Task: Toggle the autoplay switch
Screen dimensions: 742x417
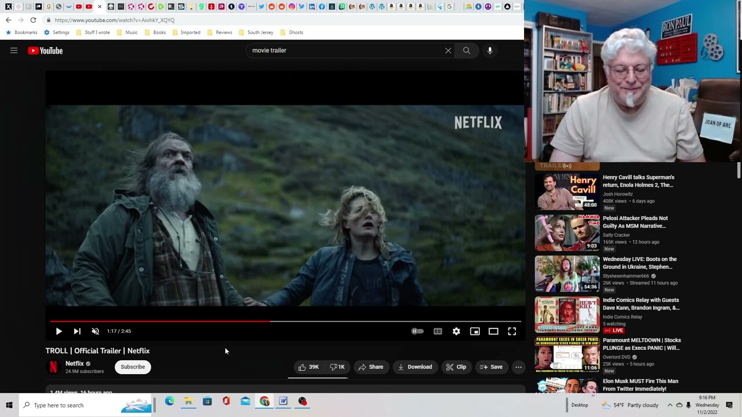Action: 417,331
